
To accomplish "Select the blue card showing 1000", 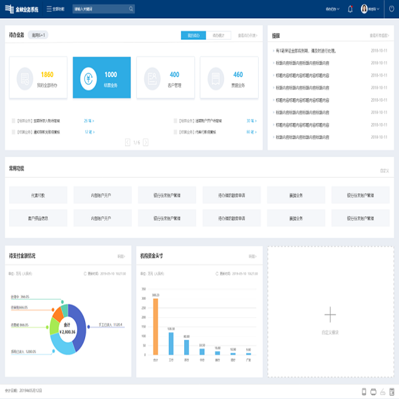I will coord(102,77).
